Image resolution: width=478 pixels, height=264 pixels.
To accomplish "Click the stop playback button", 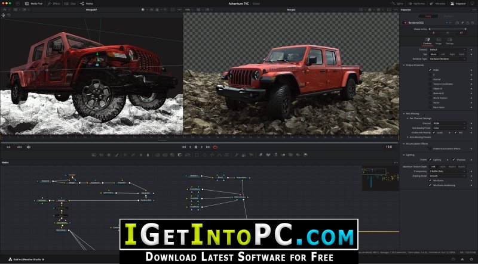I will click(x=196, y=147).
